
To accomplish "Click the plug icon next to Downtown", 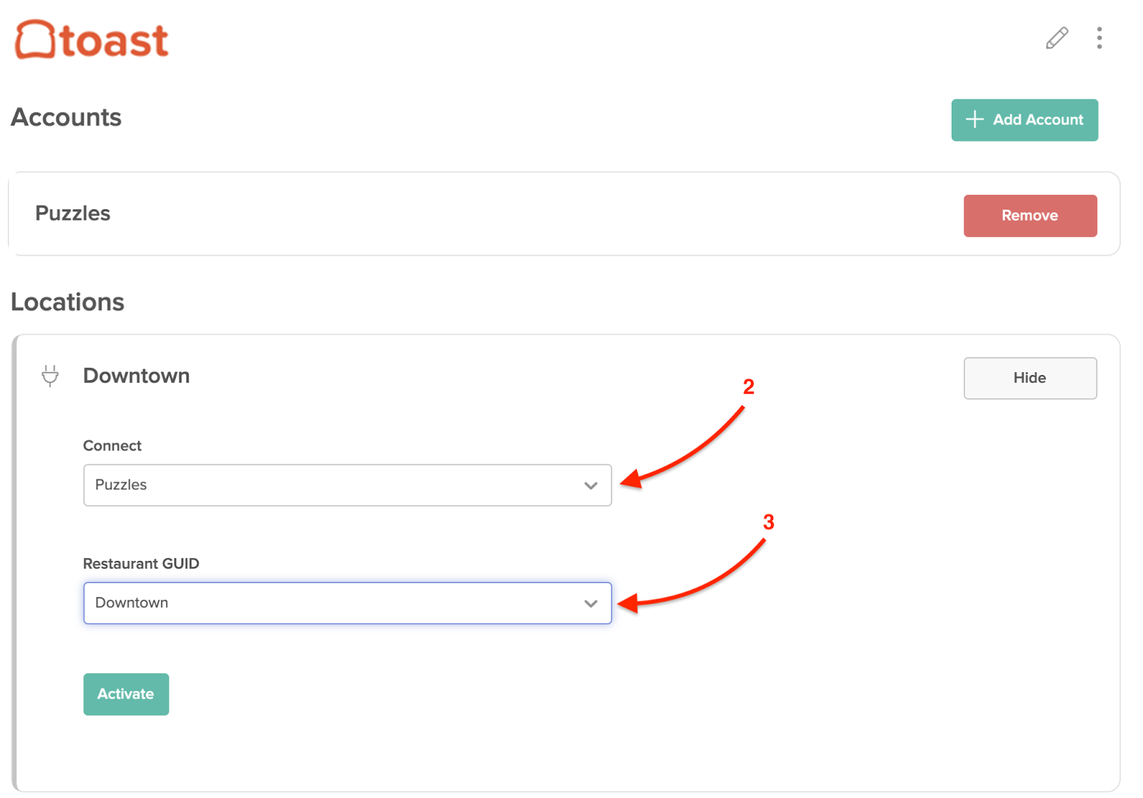I will tap(49, 375).
